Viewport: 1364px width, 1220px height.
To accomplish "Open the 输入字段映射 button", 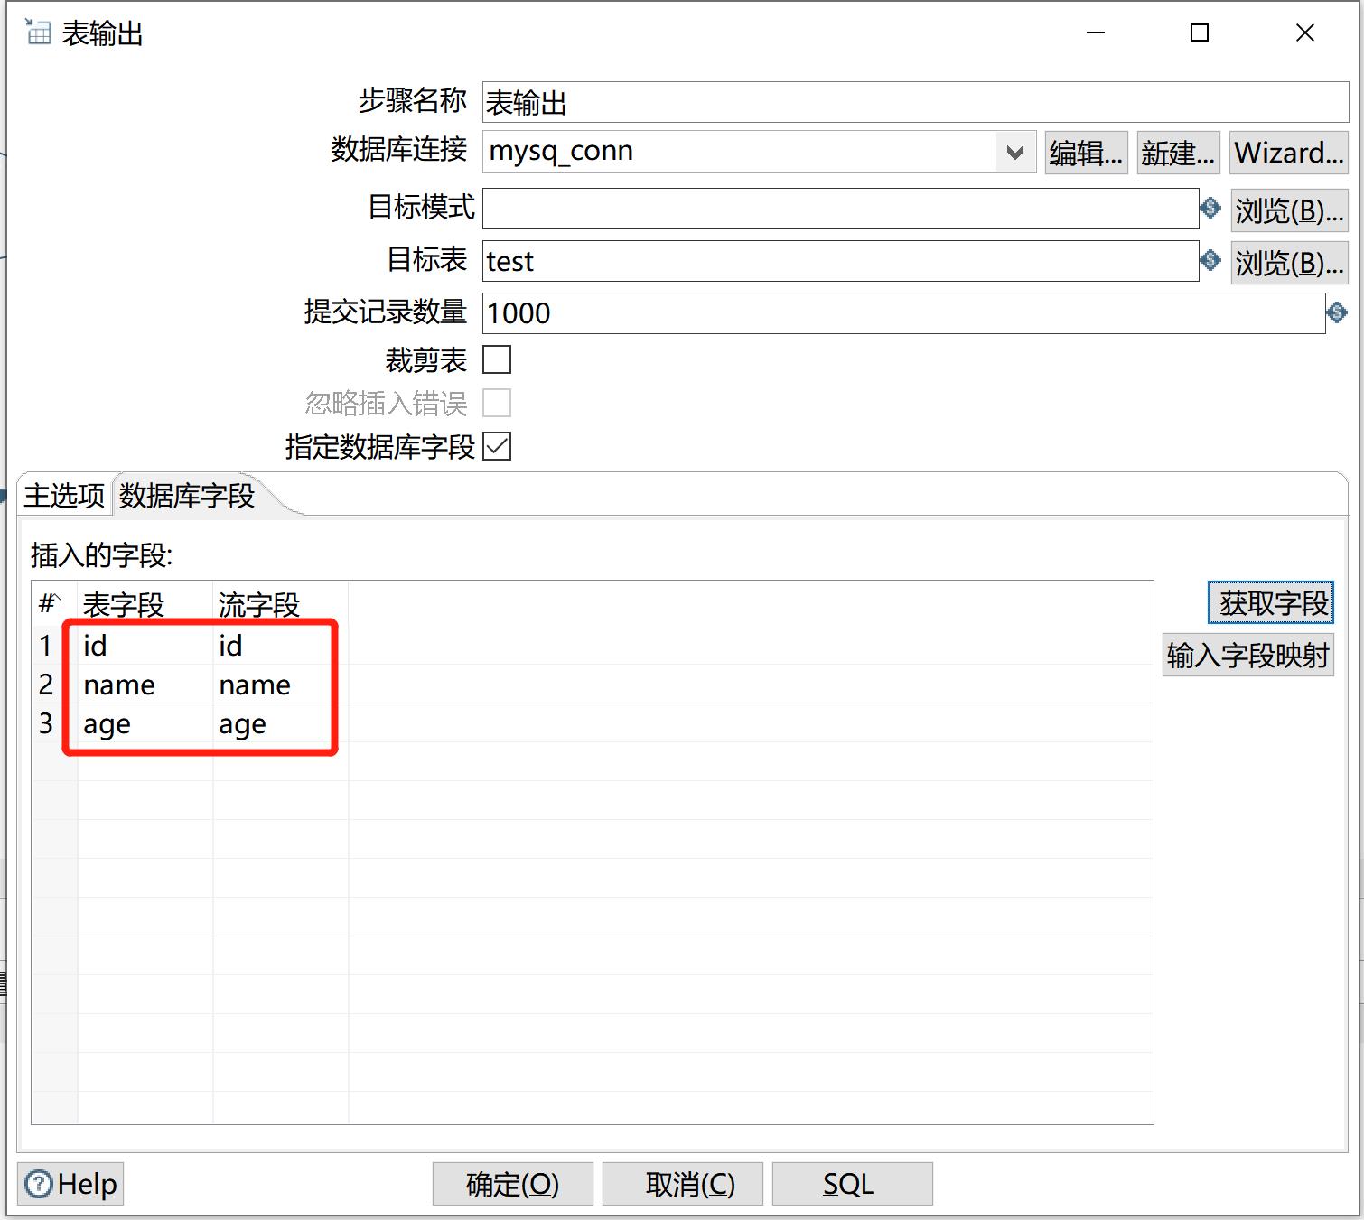I will [x=1248, y=655].
